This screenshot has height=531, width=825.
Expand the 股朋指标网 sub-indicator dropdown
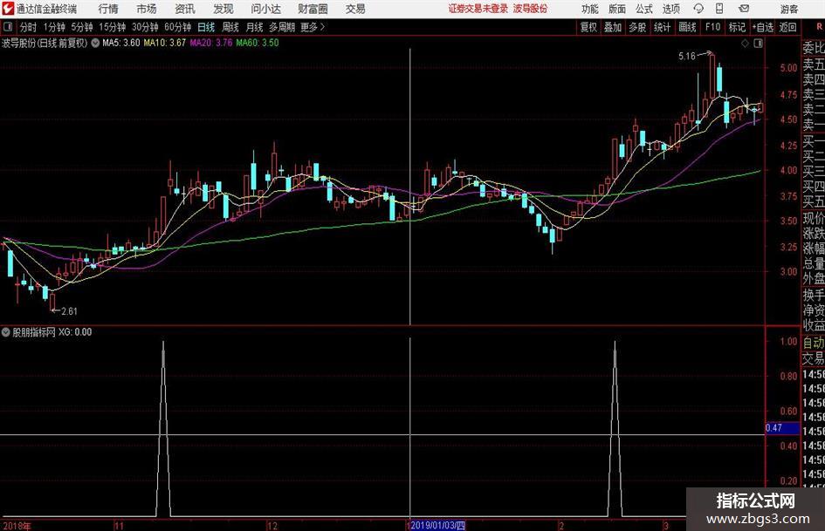[x=6, y=332]
